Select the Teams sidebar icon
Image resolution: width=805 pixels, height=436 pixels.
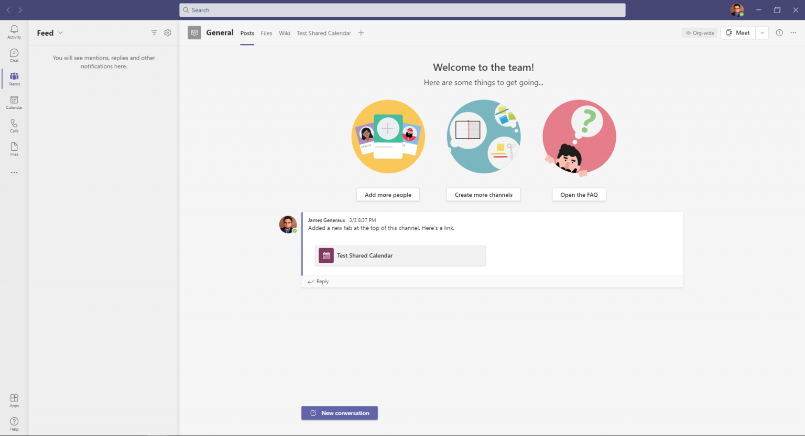pos(14,79)
